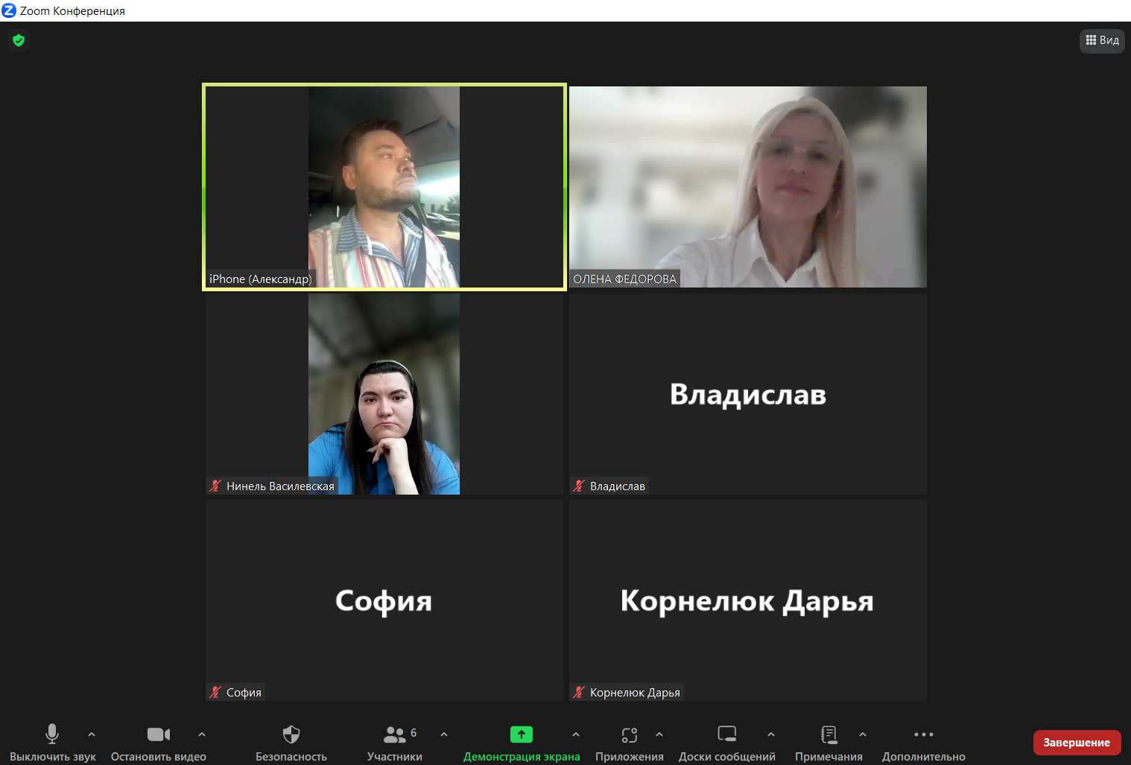Click the Дополнительно label

click(924, 757)
